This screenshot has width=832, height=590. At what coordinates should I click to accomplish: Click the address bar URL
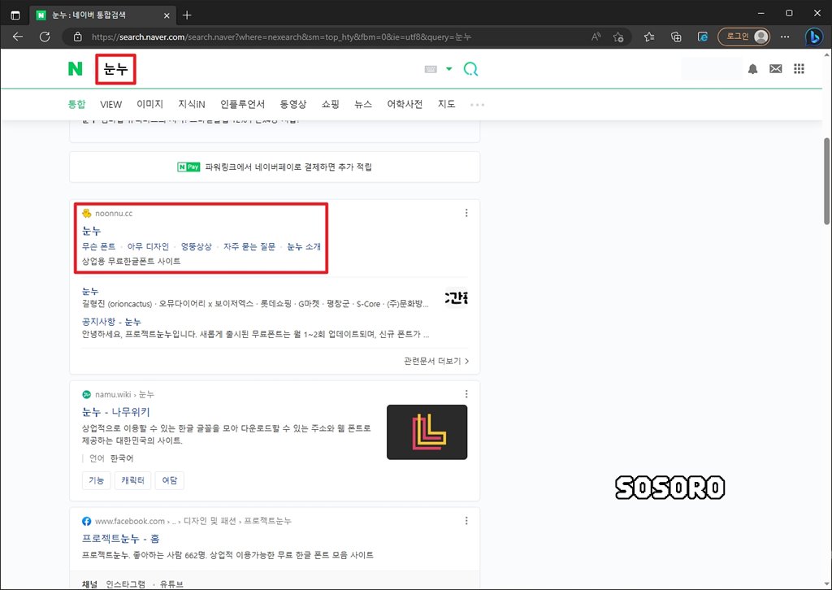point(282,37)
